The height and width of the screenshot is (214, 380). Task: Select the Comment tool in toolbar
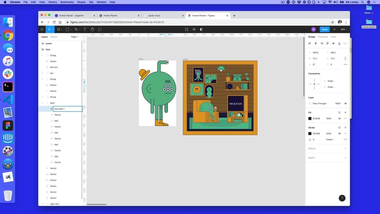[x=100, y=29]
